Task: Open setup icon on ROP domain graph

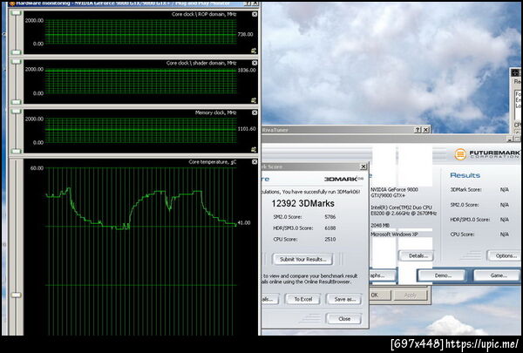Action: [254, 51]
